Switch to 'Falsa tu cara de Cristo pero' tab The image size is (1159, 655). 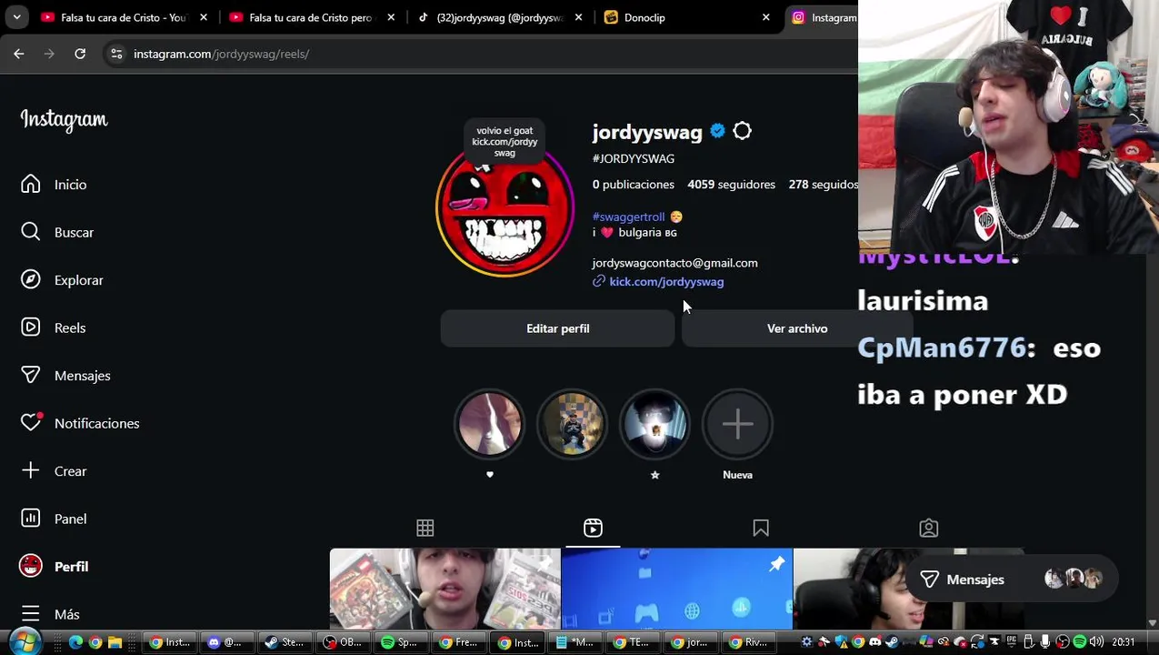coord(311,17)
